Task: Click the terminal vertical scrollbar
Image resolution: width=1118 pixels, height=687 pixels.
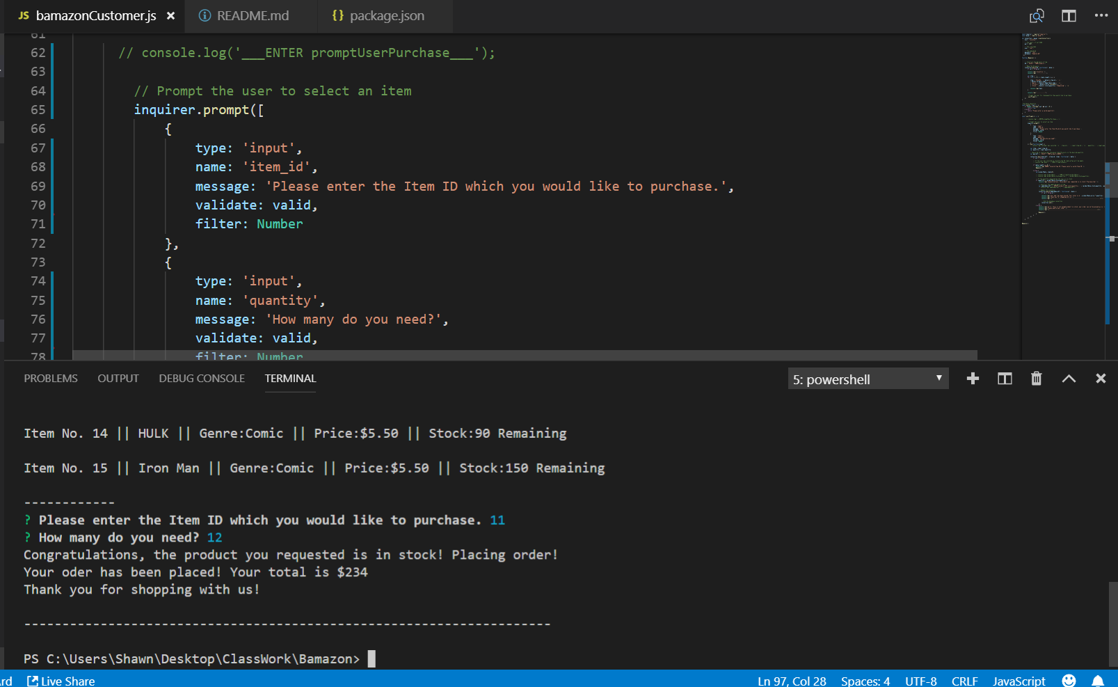Action: tap(1113, 624)
